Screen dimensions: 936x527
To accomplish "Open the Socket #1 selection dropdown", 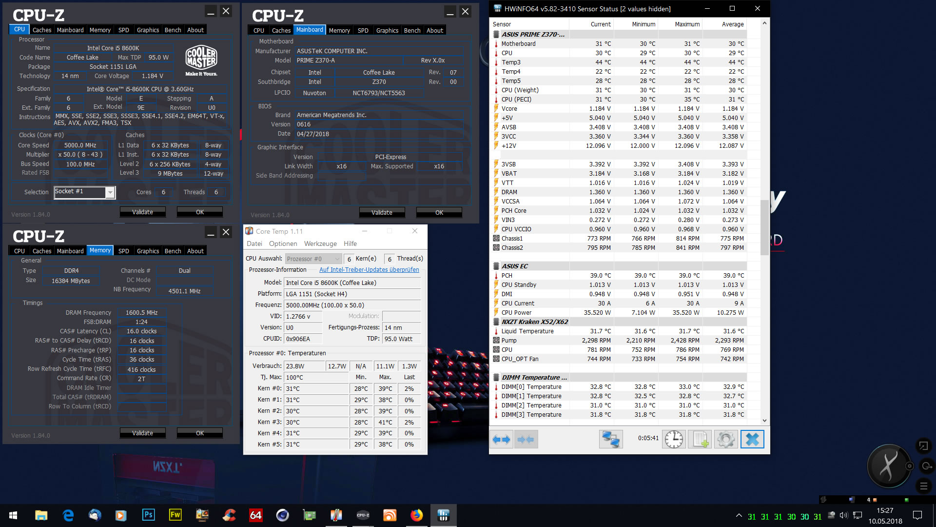I will pos(110,193).
